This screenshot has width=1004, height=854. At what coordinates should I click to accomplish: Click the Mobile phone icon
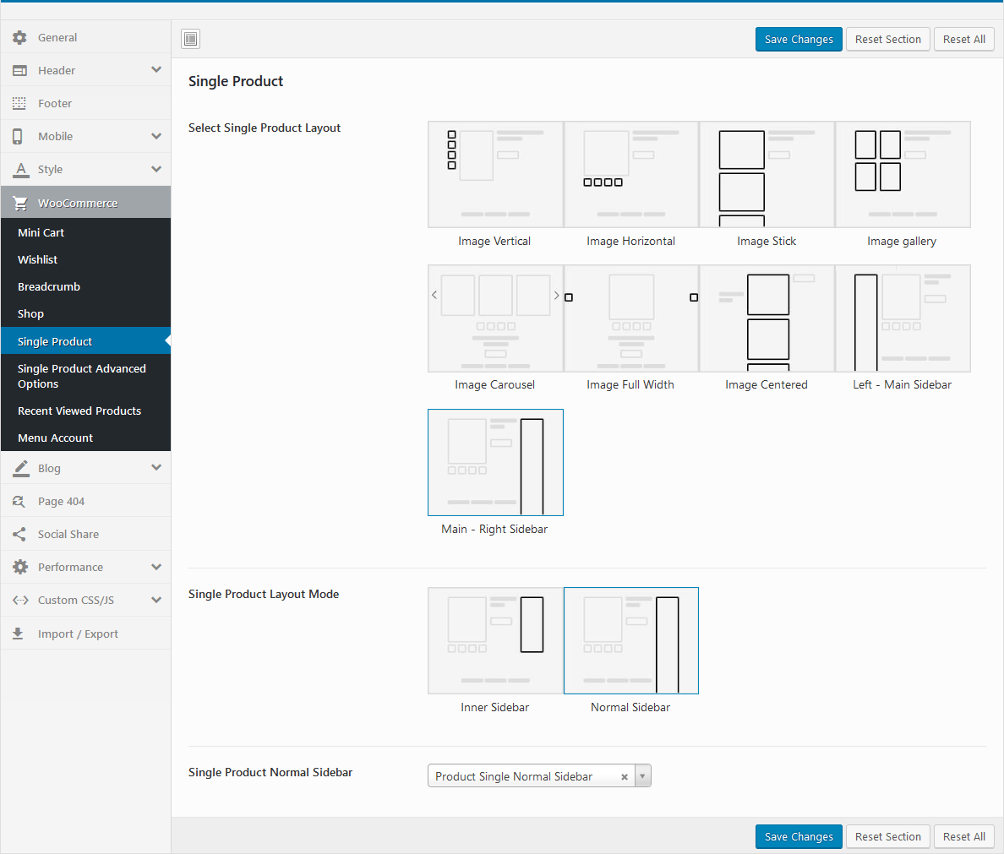pyautogui.click(x=18, y=136)
